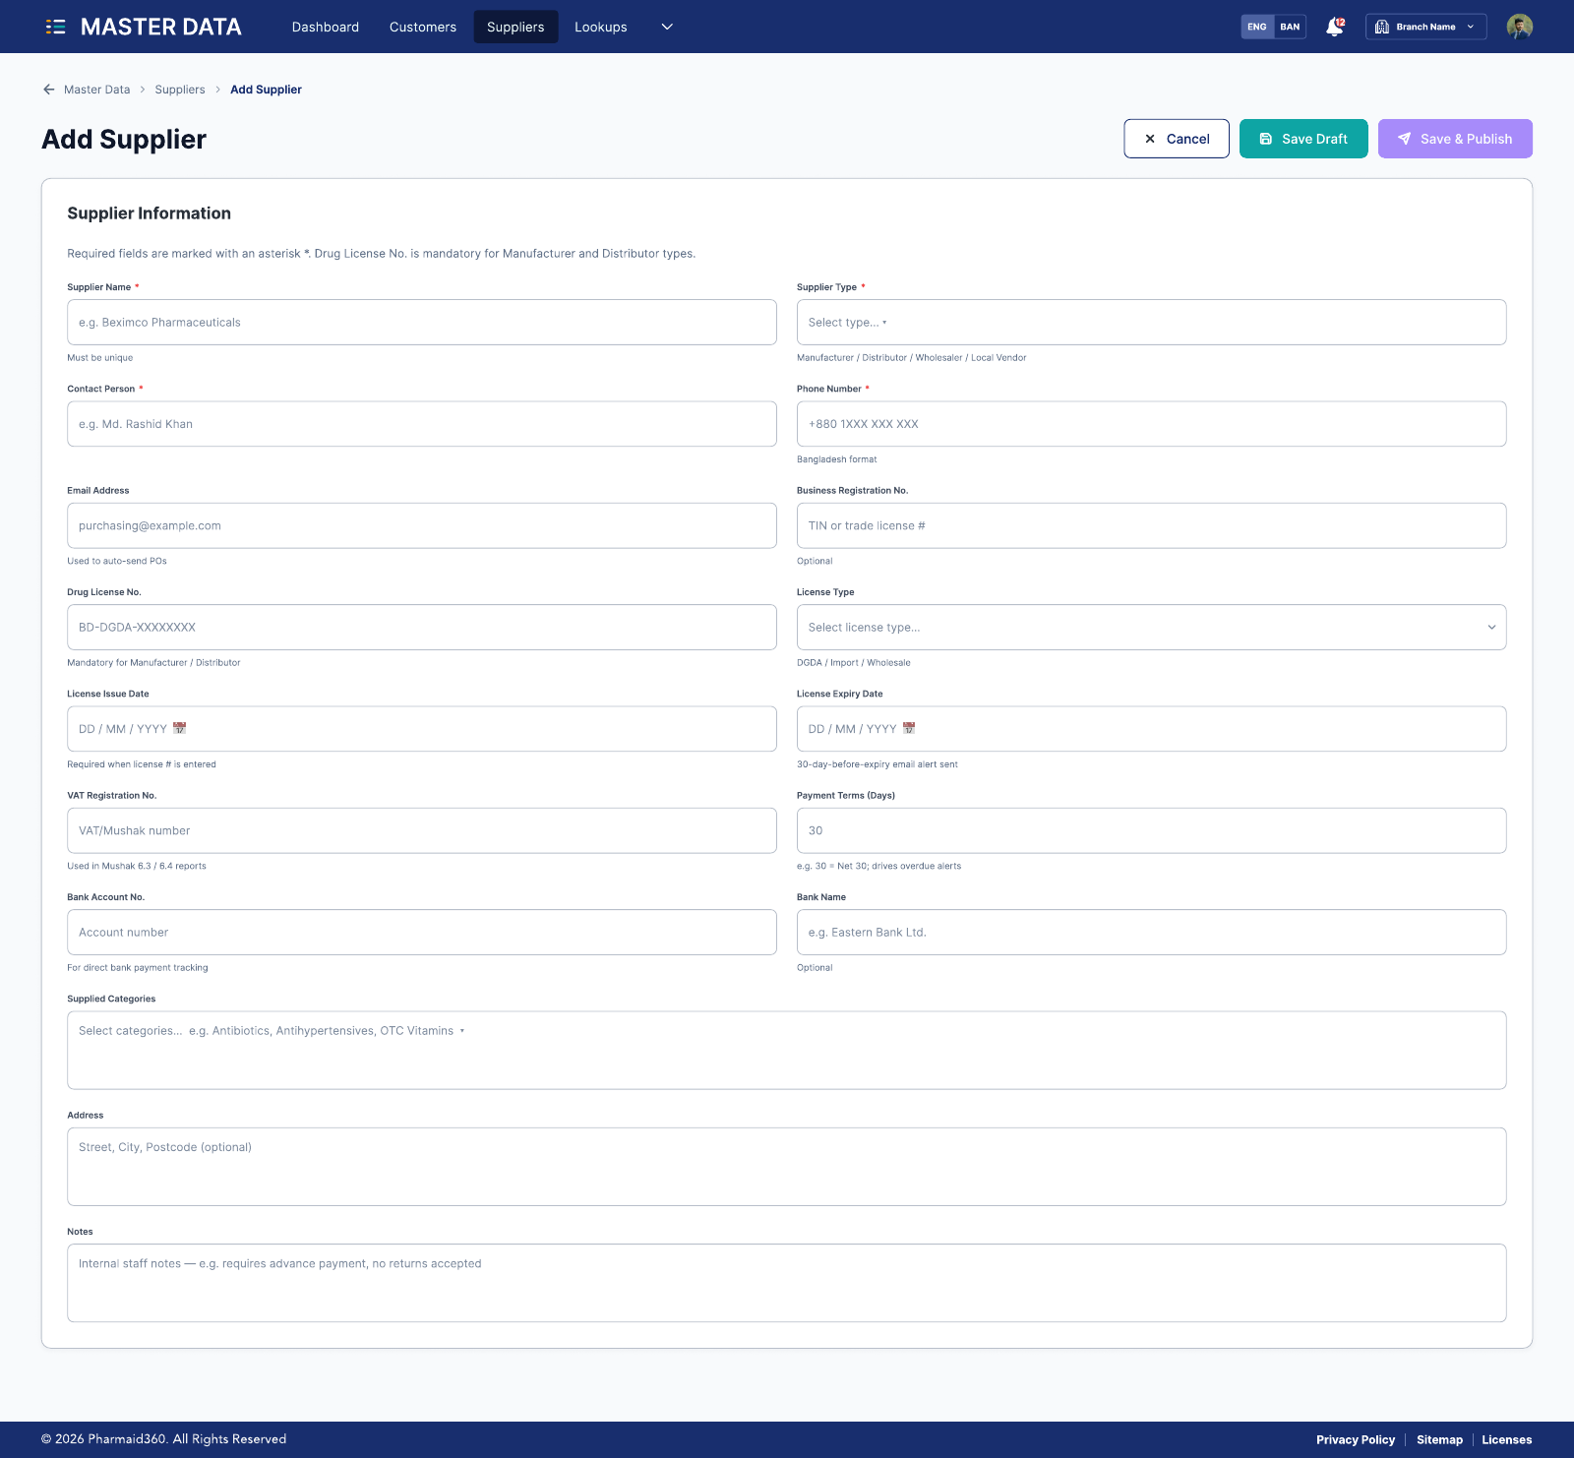Screen dimensions: 1574x1458
Task: Click the Supplier Information heading
Action: pyautogui.click(x=149, y=213)
